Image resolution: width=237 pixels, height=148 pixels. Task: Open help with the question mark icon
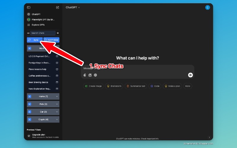pyautogui.click(x=209, y=137)
